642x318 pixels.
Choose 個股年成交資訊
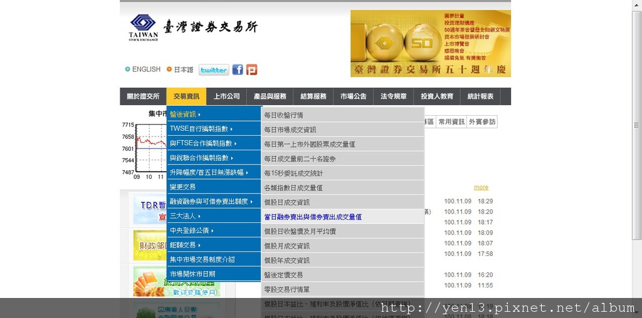[x=343, y=260]
